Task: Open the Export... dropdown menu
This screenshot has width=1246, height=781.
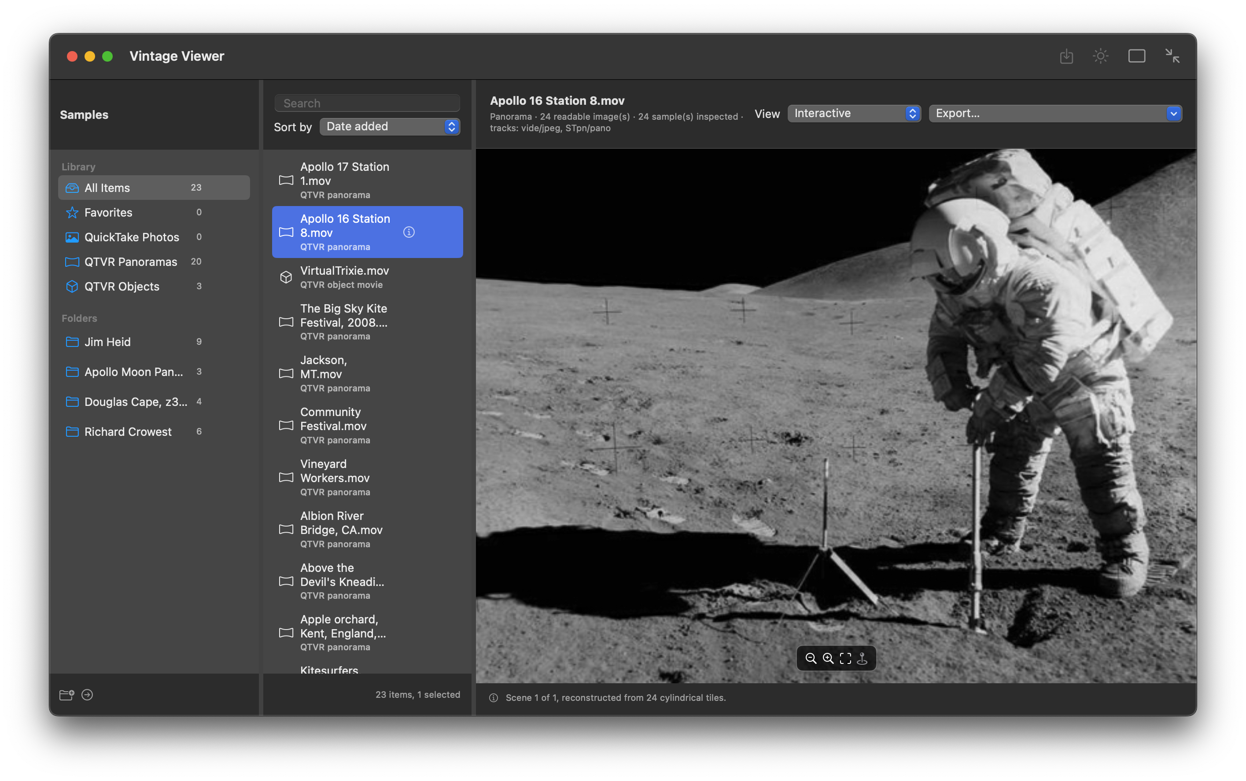Action: pyautogui.click(x=1055, y=113)
